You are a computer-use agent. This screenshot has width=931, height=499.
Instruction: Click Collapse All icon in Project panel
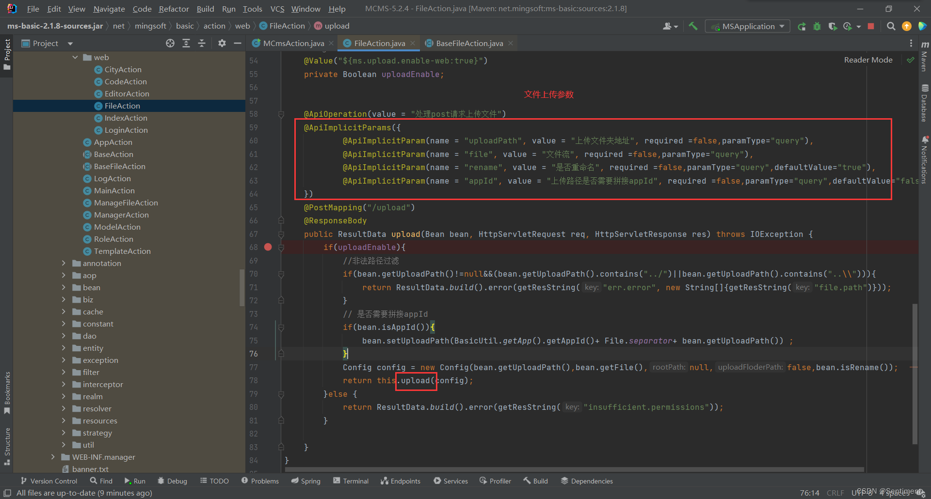pos(202,43)
